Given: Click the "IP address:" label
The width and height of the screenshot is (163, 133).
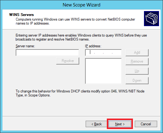Looking at the screenshot, I should pyautogui.click(x=93, y=46).
